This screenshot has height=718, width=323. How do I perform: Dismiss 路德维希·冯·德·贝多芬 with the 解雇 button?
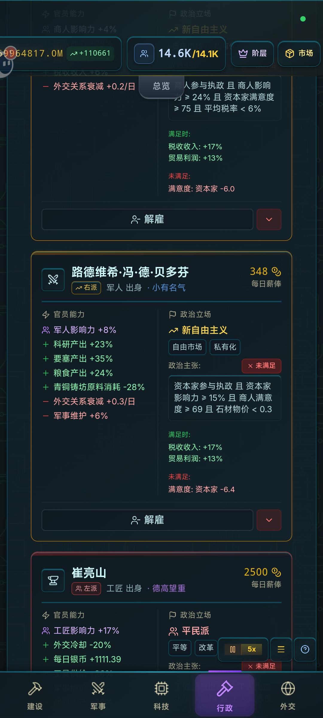point(147,520)
